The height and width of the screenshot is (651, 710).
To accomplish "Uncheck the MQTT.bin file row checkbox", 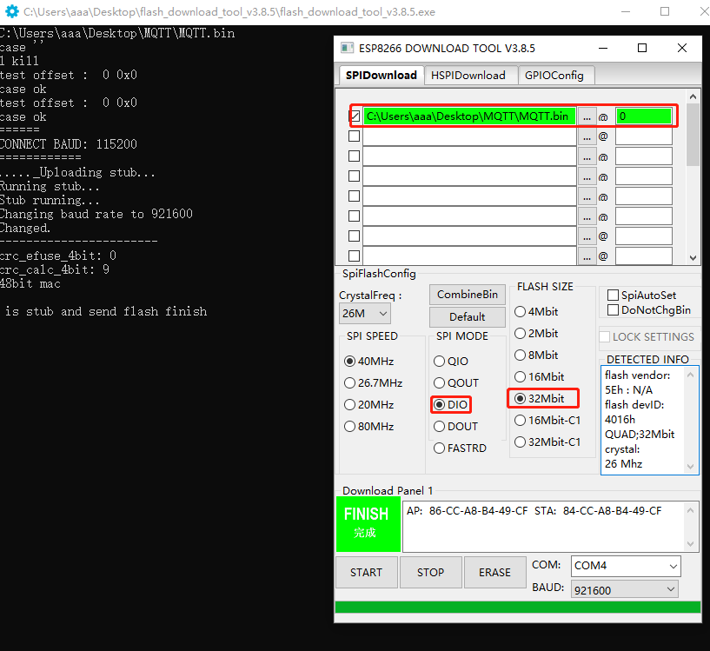I will (x=355, y=116).
